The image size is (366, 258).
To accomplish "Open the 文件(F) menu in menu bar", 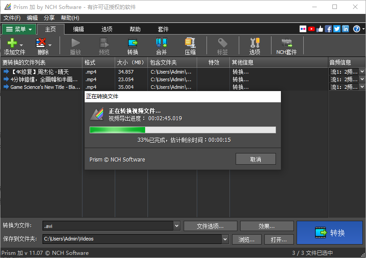I will coord(12,18).
